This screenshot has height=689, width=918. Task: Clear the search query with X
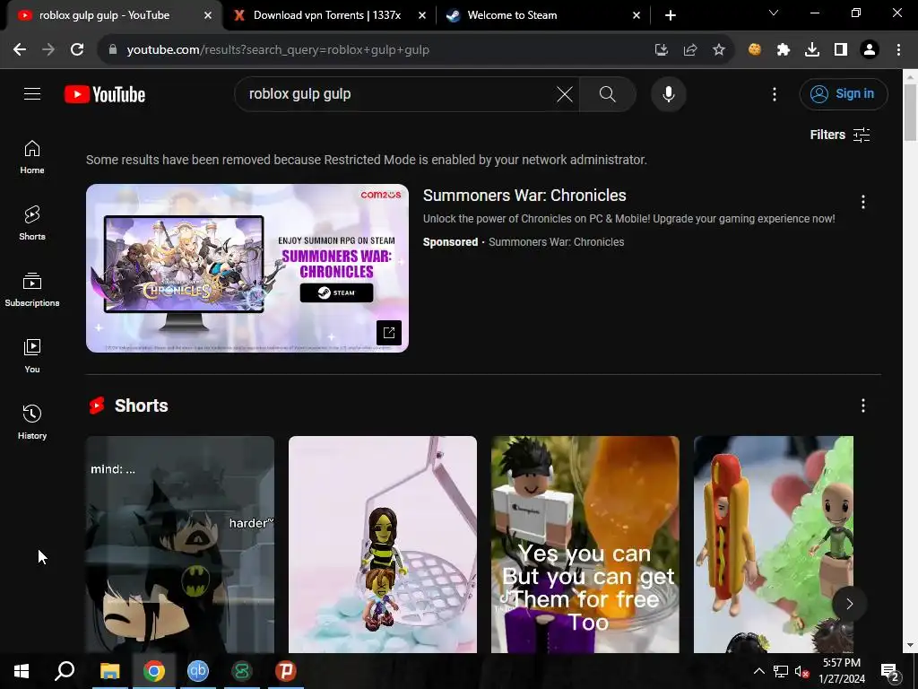pos(565,93)
